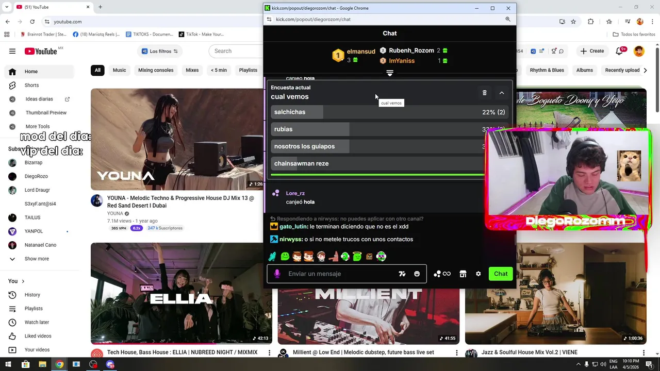
Task: Select the Albums filter chip
Action: (x=585, y=70)
